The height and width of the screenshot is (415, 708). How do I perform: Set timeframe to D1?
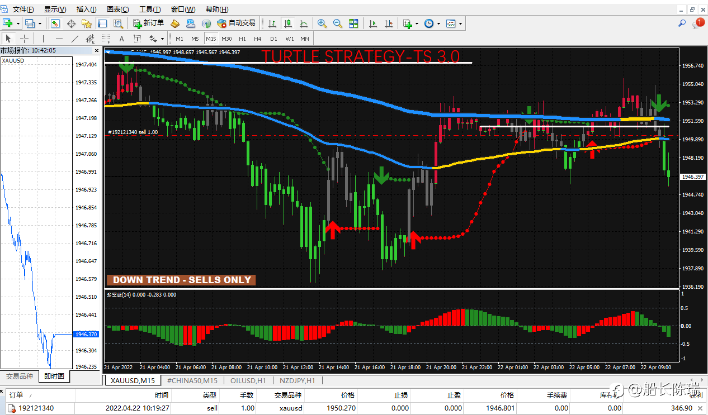click(x=273, y=39)
